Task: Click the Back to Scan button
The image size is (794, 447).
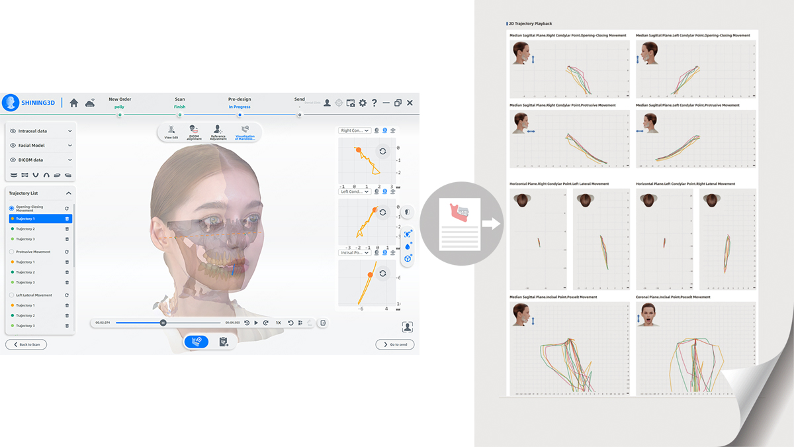Action: pyautogui.click(x=26, y=344)
